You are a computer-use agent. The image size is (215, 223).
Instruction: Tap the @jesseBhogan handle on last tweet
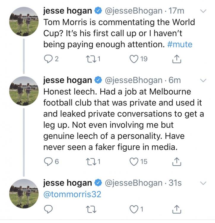(134, 183)
